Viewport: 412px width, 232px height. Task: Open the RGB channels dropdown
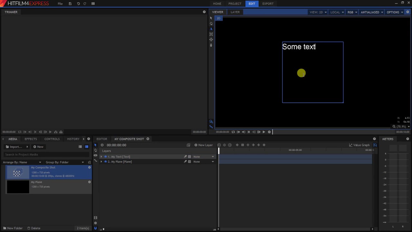click(352, 12)
